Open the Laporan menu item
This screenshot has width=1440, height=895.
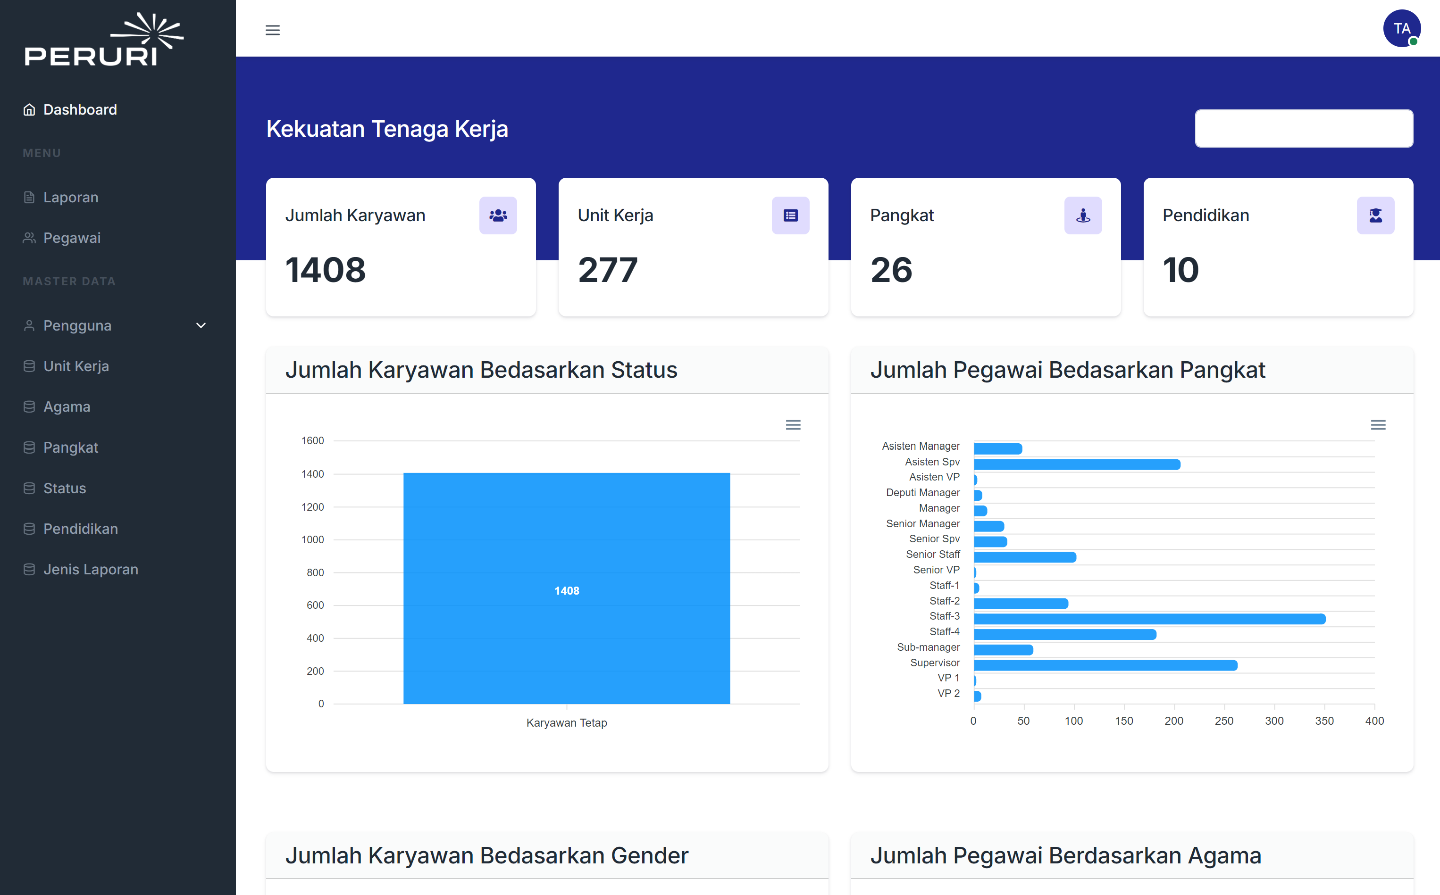[x=71, y=197]
